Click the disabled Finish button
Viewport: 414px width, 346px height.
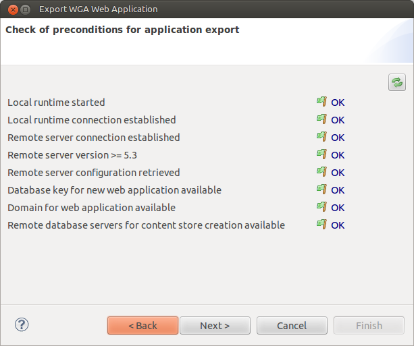tap(369, 326)
